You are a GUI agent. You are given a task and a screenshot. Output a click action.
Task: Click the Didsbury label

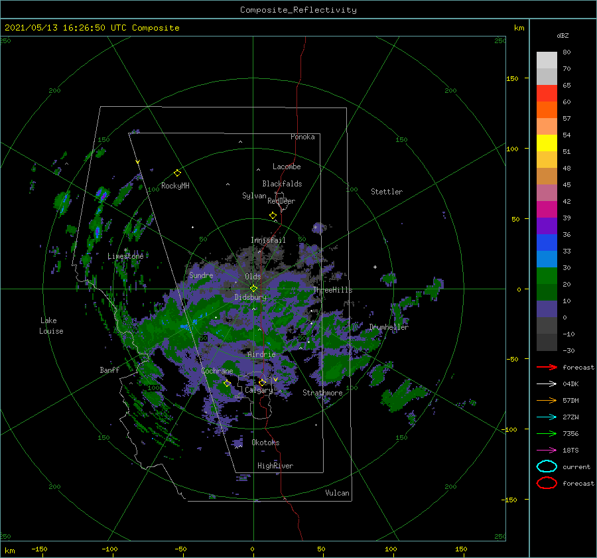250,297
